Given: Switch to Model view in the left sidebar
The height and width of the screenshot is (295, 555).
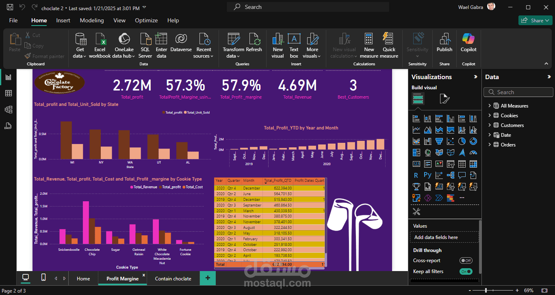Looking at the screenshot, I should (x=8, y=109).
